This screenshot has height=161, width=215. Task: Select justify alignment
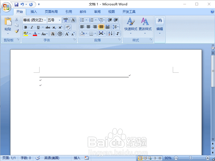tap(101, 27)
